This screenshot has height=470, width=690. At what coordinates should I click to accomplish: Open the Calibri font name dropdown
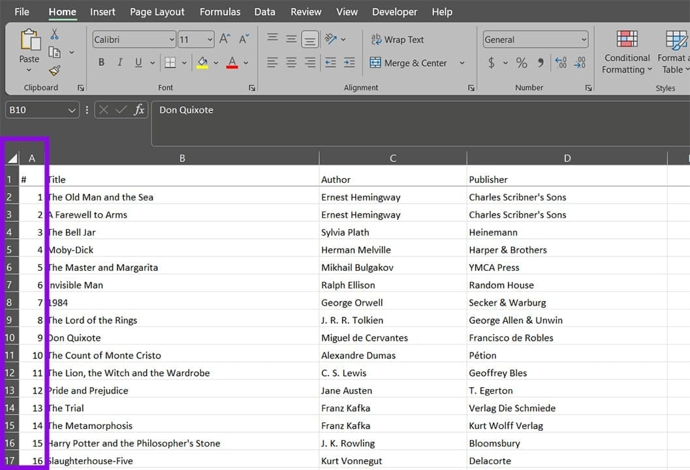[x=172, y=40]
